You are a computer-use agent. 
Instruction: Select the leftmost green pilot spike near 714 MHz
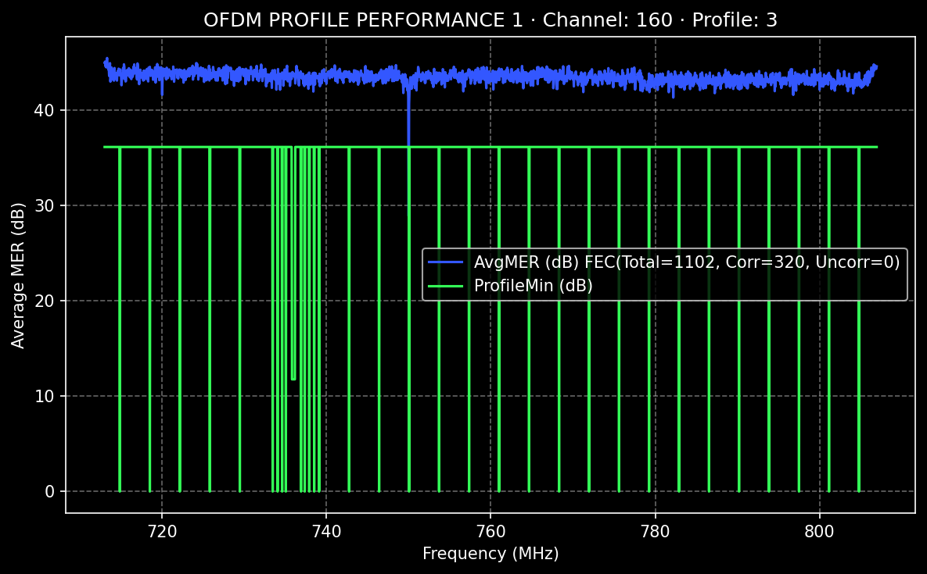(118, 312)
